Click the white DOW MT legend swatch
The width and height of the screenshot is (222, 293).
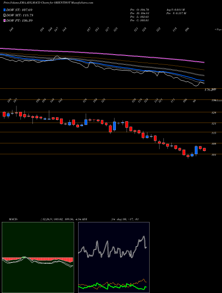[x=5, y=15]
